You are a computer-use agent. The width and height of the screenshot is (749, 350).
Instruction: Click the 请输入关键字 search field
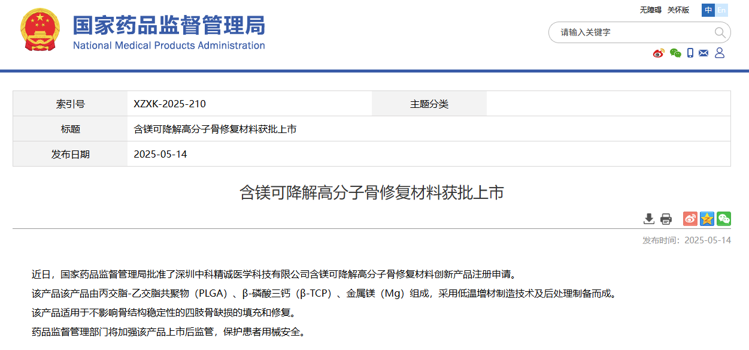[629, 32]
